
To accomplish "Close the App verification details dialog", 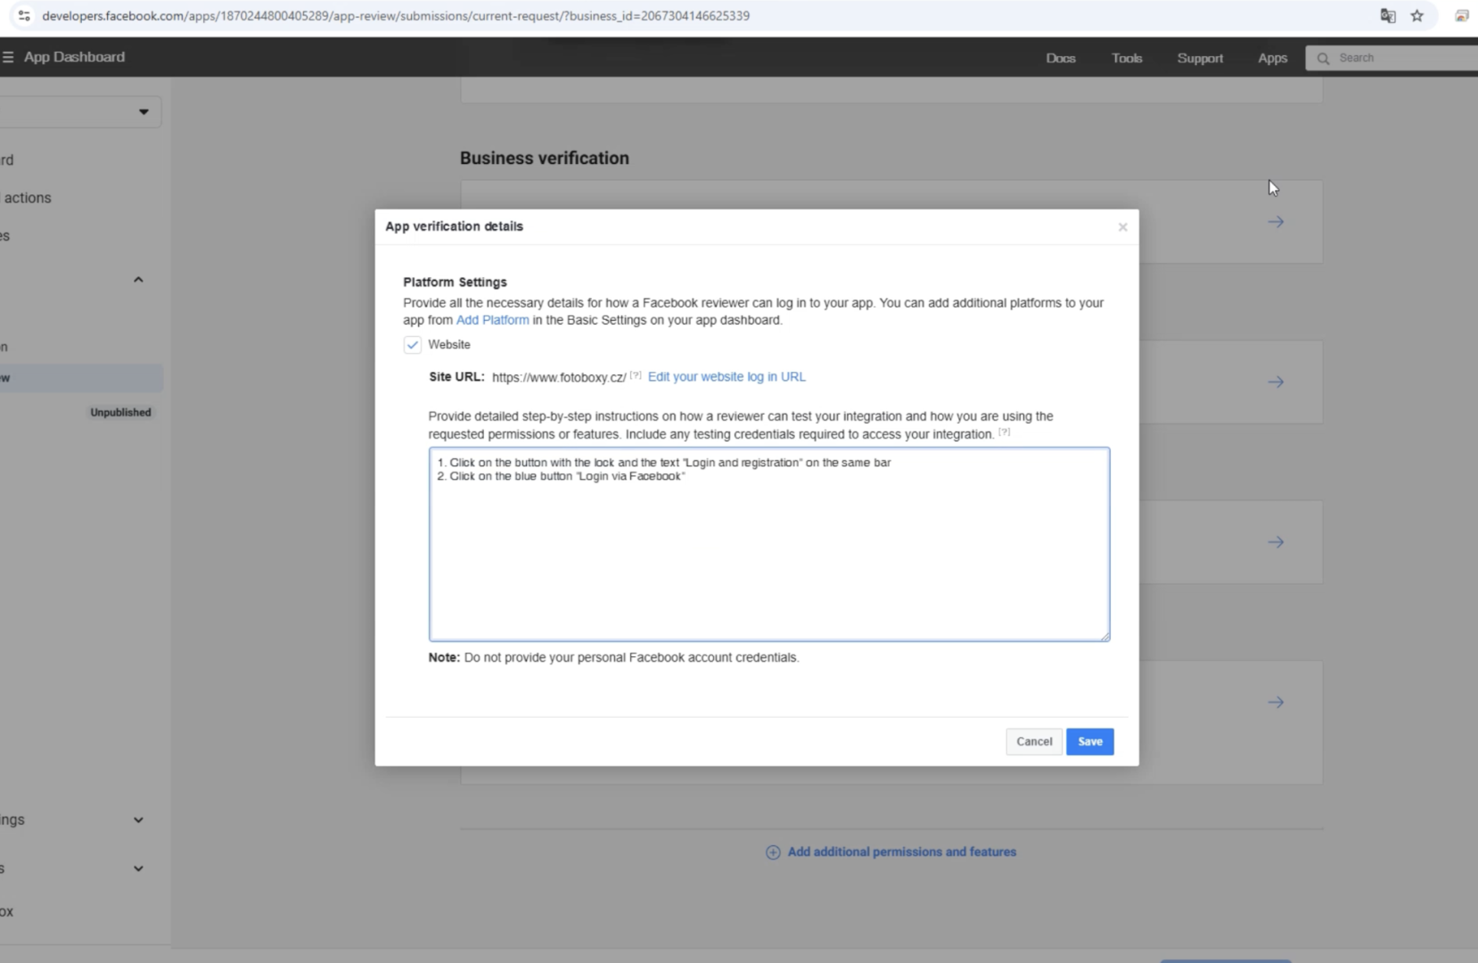I will tap(1122, 227).
